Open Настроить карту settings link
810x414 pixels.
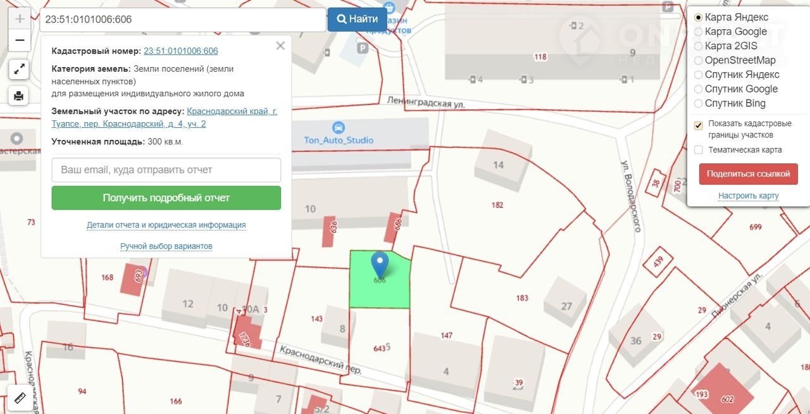click(x=748, y=196)
